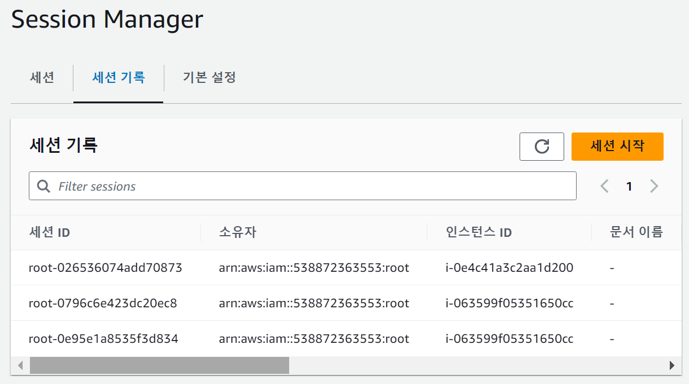Screen dimensions: 689x384
Task: Select session root-0796c6e423dc20ec8
Action: coord(103,303)
